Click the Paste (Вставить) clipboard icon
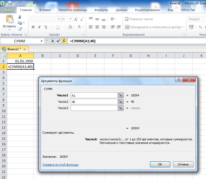Image resolution: width=206 pixels, height=179 pixels. coord(9,19)
